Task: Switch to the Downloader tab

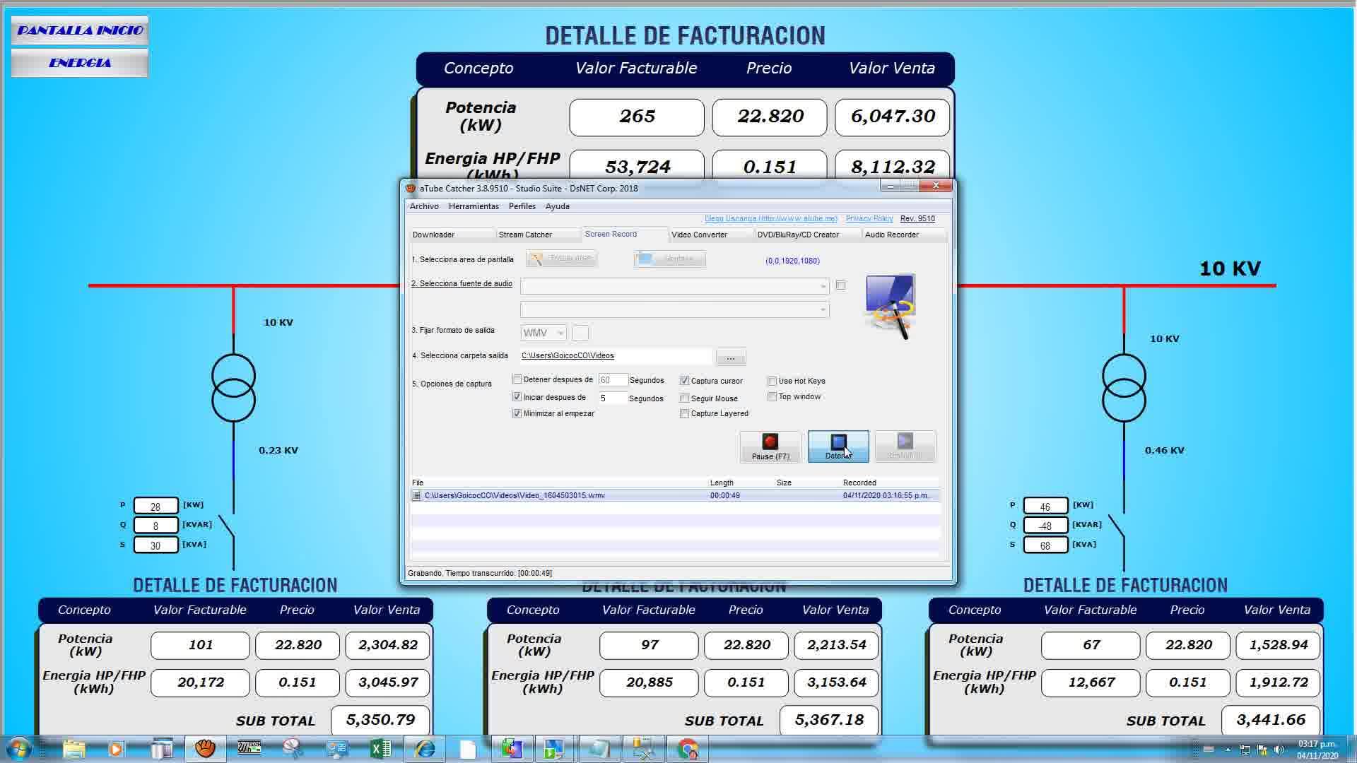Action: tap(452, 235)
